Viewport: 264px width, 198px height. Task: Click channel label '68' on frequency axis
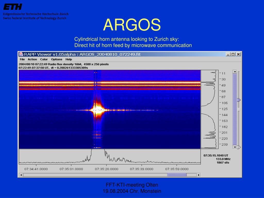[224, 91]
